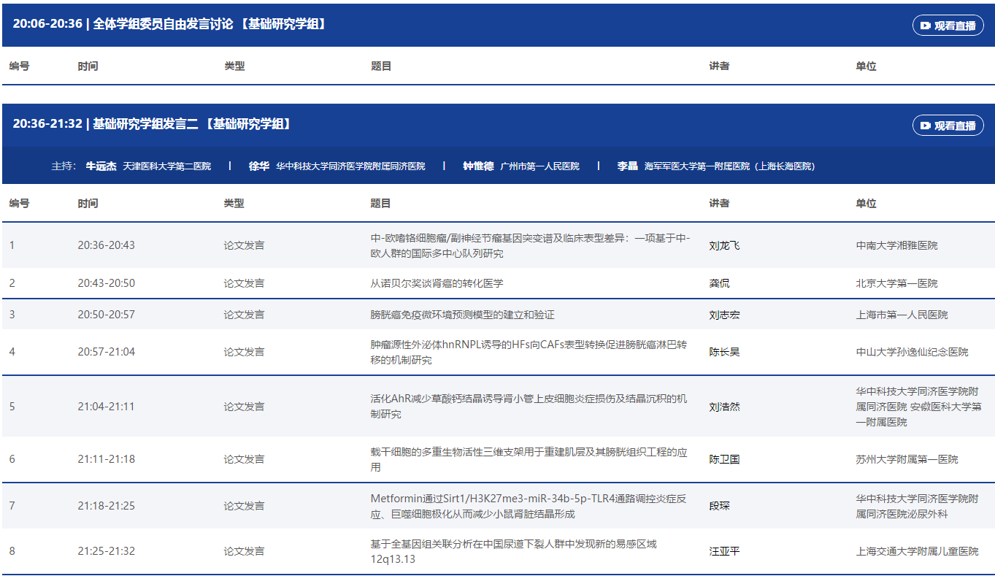
Task: Open the Metformin Sirt1 paper title in row 7
Action: (x=529, y=506)
